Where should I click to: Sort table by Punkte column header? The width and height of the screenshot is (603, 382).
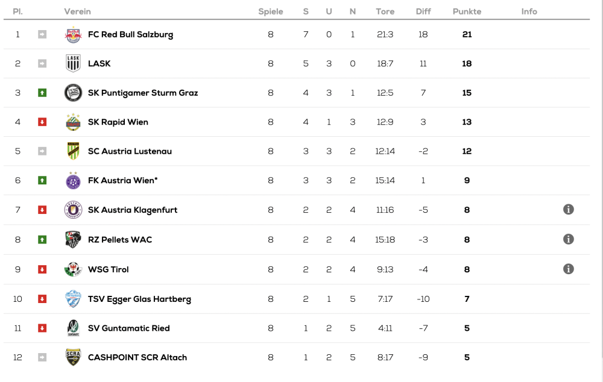tap(467, 11)
